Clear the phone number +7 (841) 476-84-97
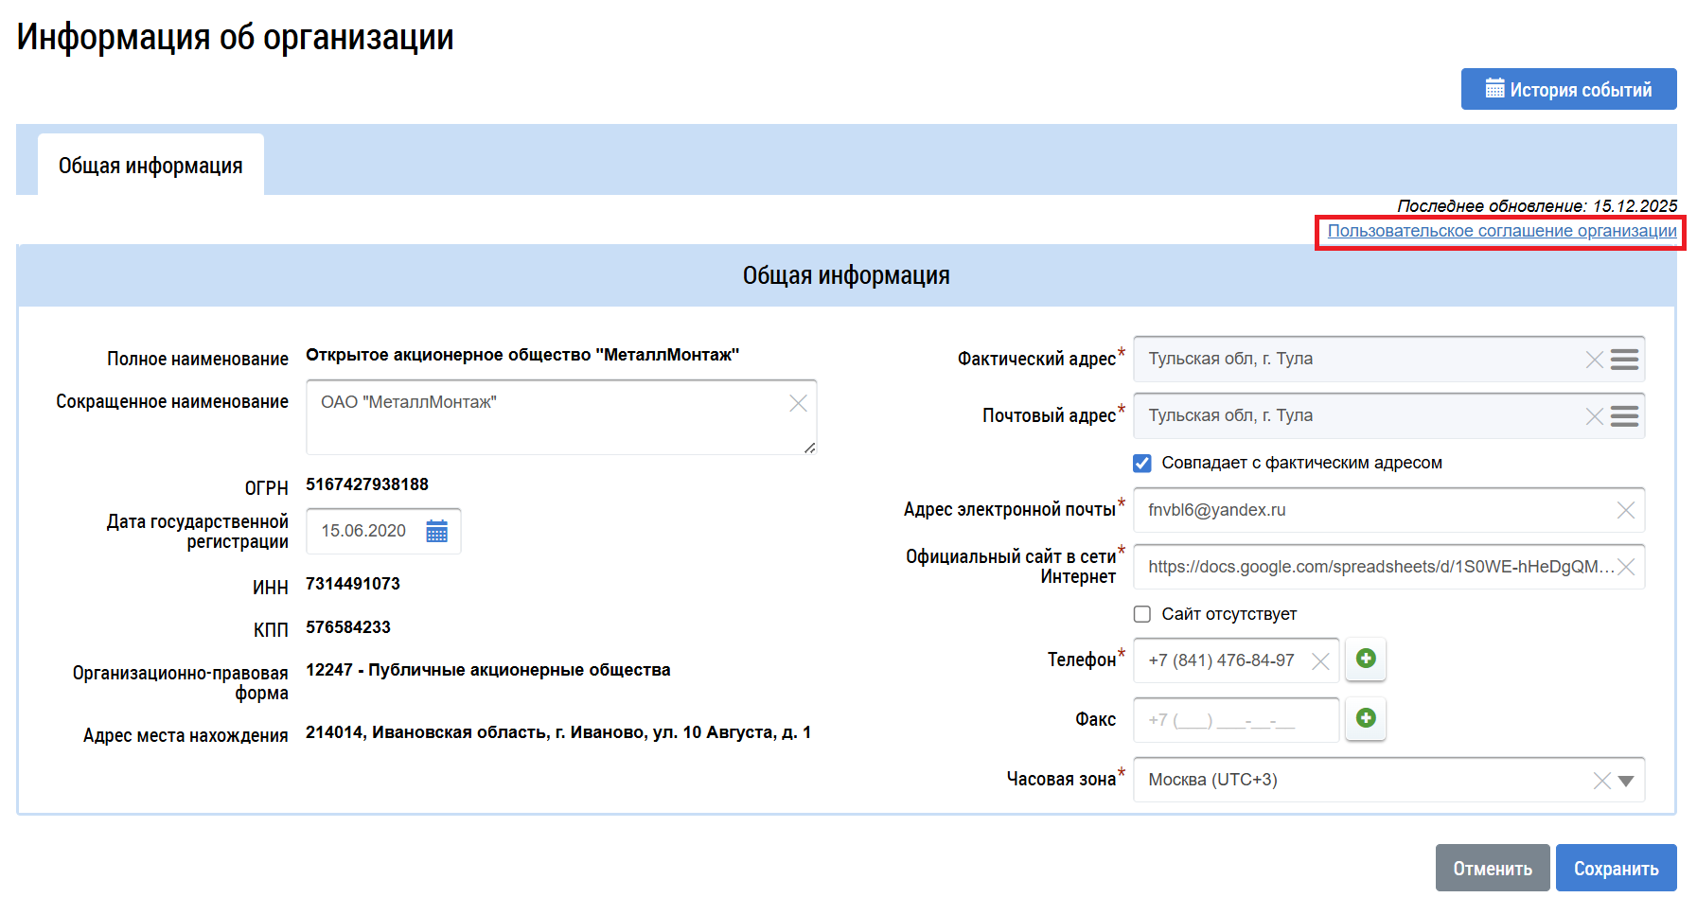 1320,661
